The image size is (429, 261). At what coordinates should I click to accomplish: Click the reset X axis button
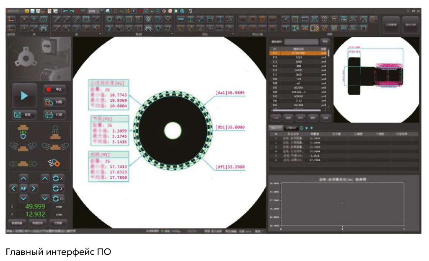point(58,178)
